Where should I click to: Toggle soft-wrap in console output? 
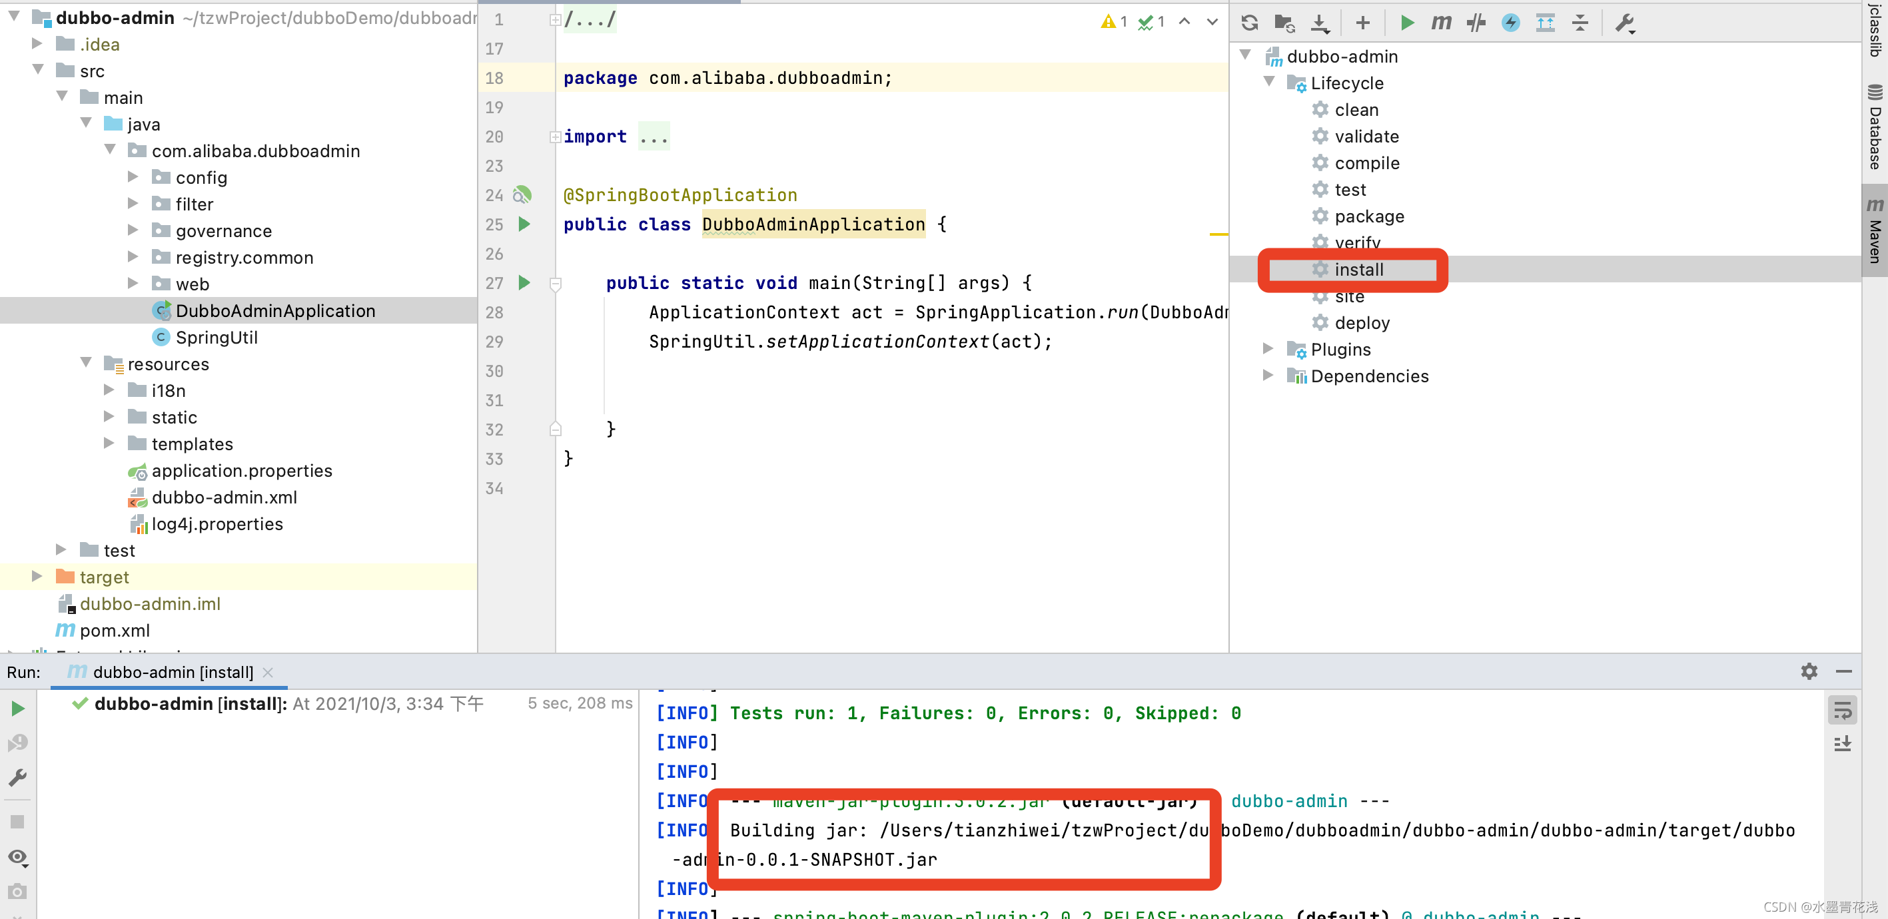point(1843,709)
